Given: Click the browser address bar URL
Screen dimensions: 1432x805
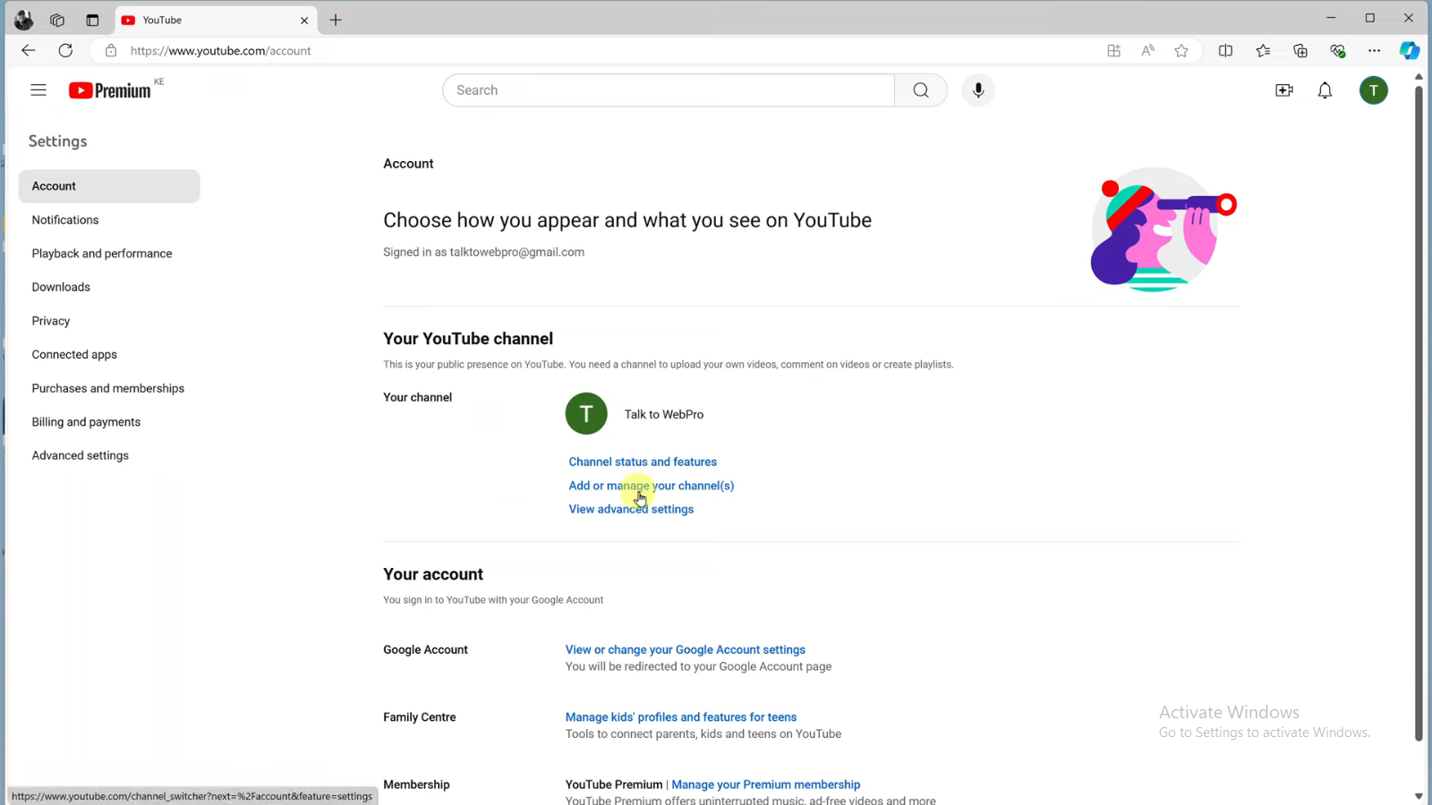Looking at the screenshot, I should [221, 51].
